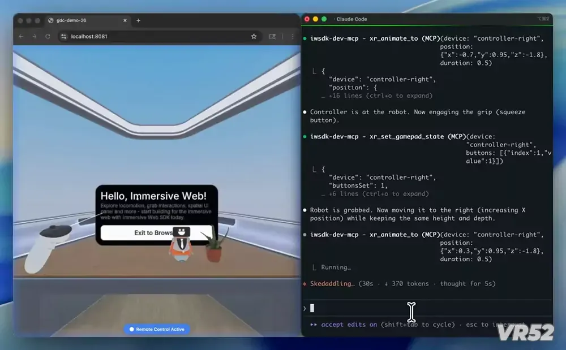Click the robot character in the scene

pyautogui.click(x=181, y=245)
